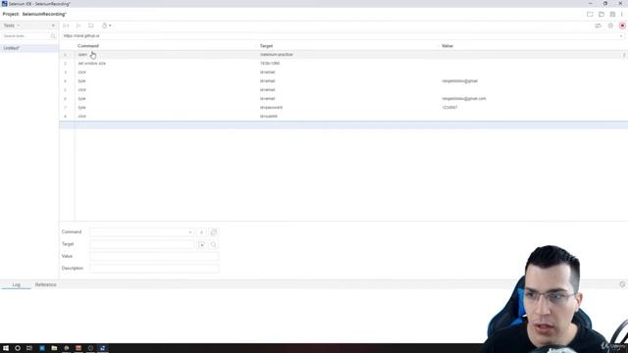Select command row 5 click
The height and width of the screenshot is (353, 628).
(343, 89)
